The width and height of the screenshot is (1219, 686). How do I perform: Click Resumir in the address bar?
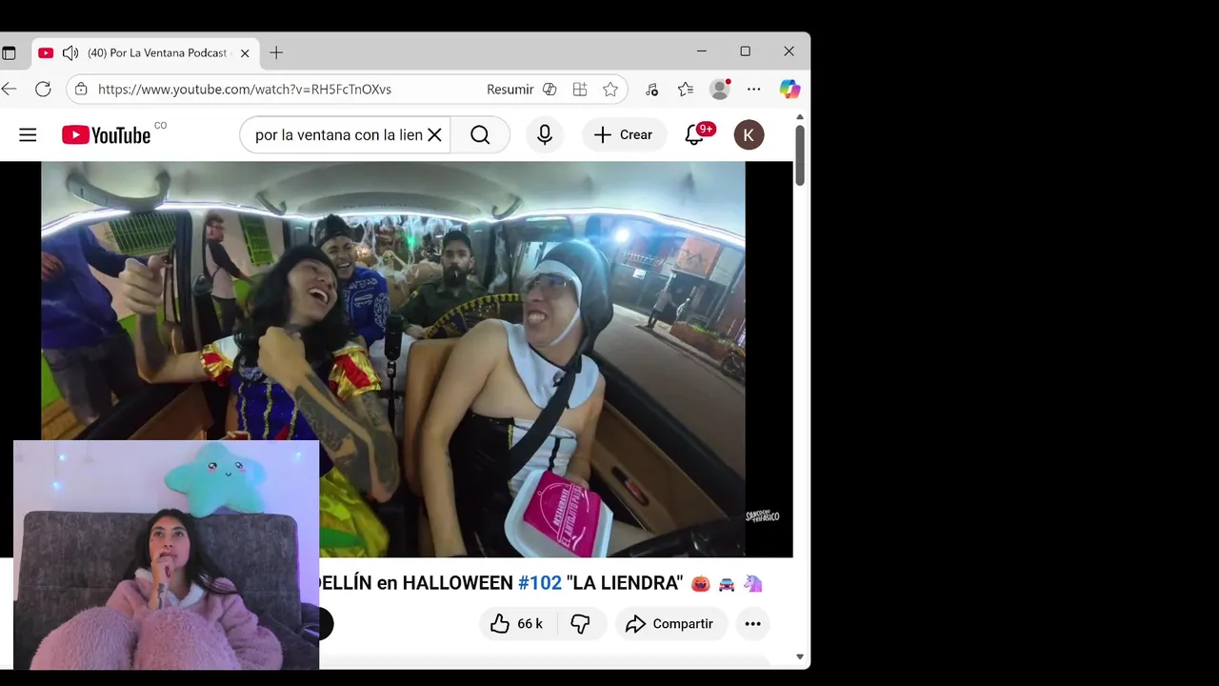pyautogui.click(x=510, y=90)
